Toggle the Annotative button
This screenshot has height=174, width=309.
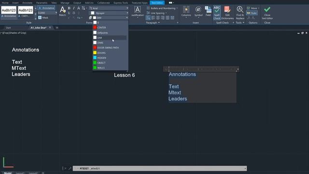[x=46, y=8]
